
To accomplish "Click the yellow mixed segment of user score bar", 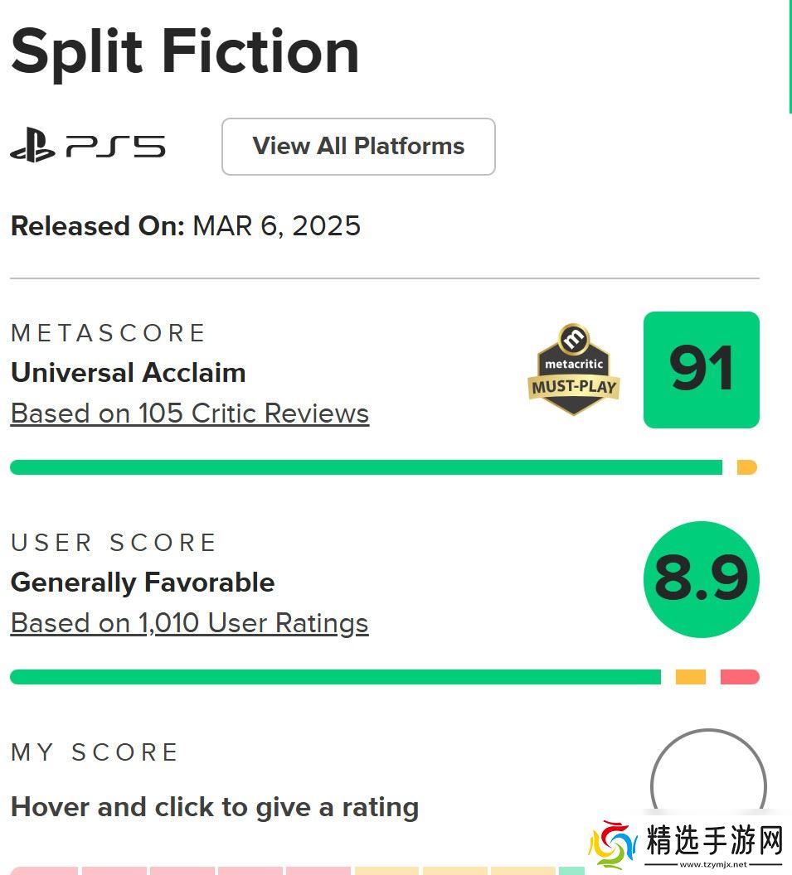I will point(690,677).
